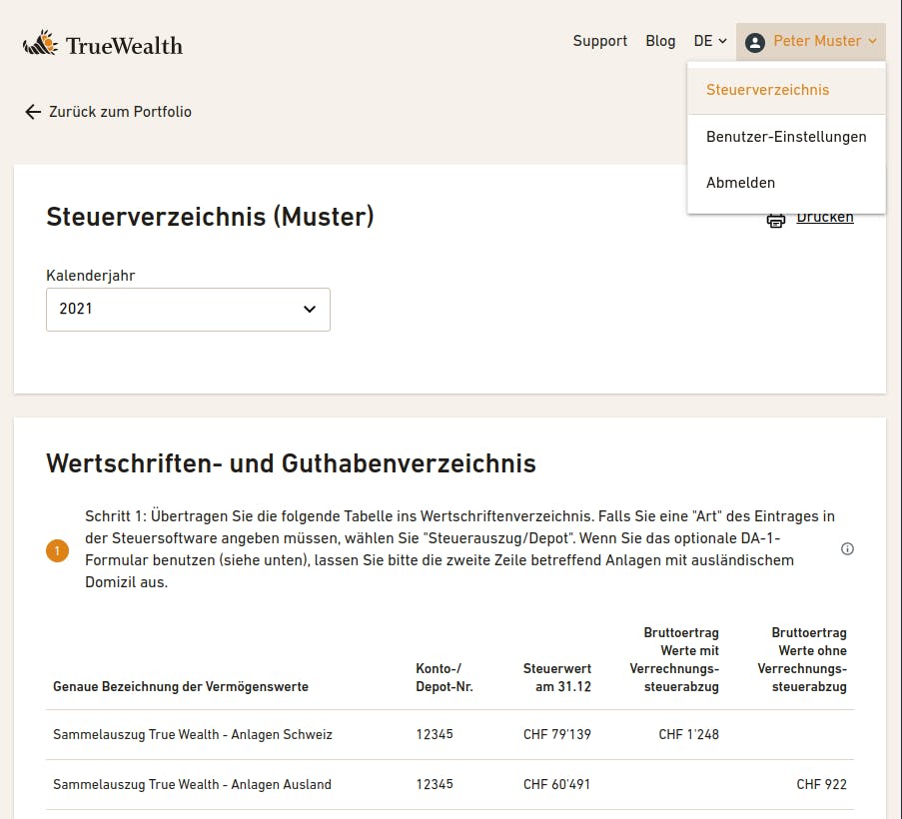Click the Anlagen Ausland row label
Image resolution: width=902 pixels, height=819 pixels.
point(192,784)
